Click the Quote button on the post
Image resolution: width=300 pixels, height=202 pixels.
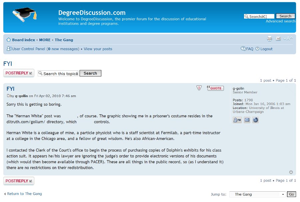coord(215,88)
